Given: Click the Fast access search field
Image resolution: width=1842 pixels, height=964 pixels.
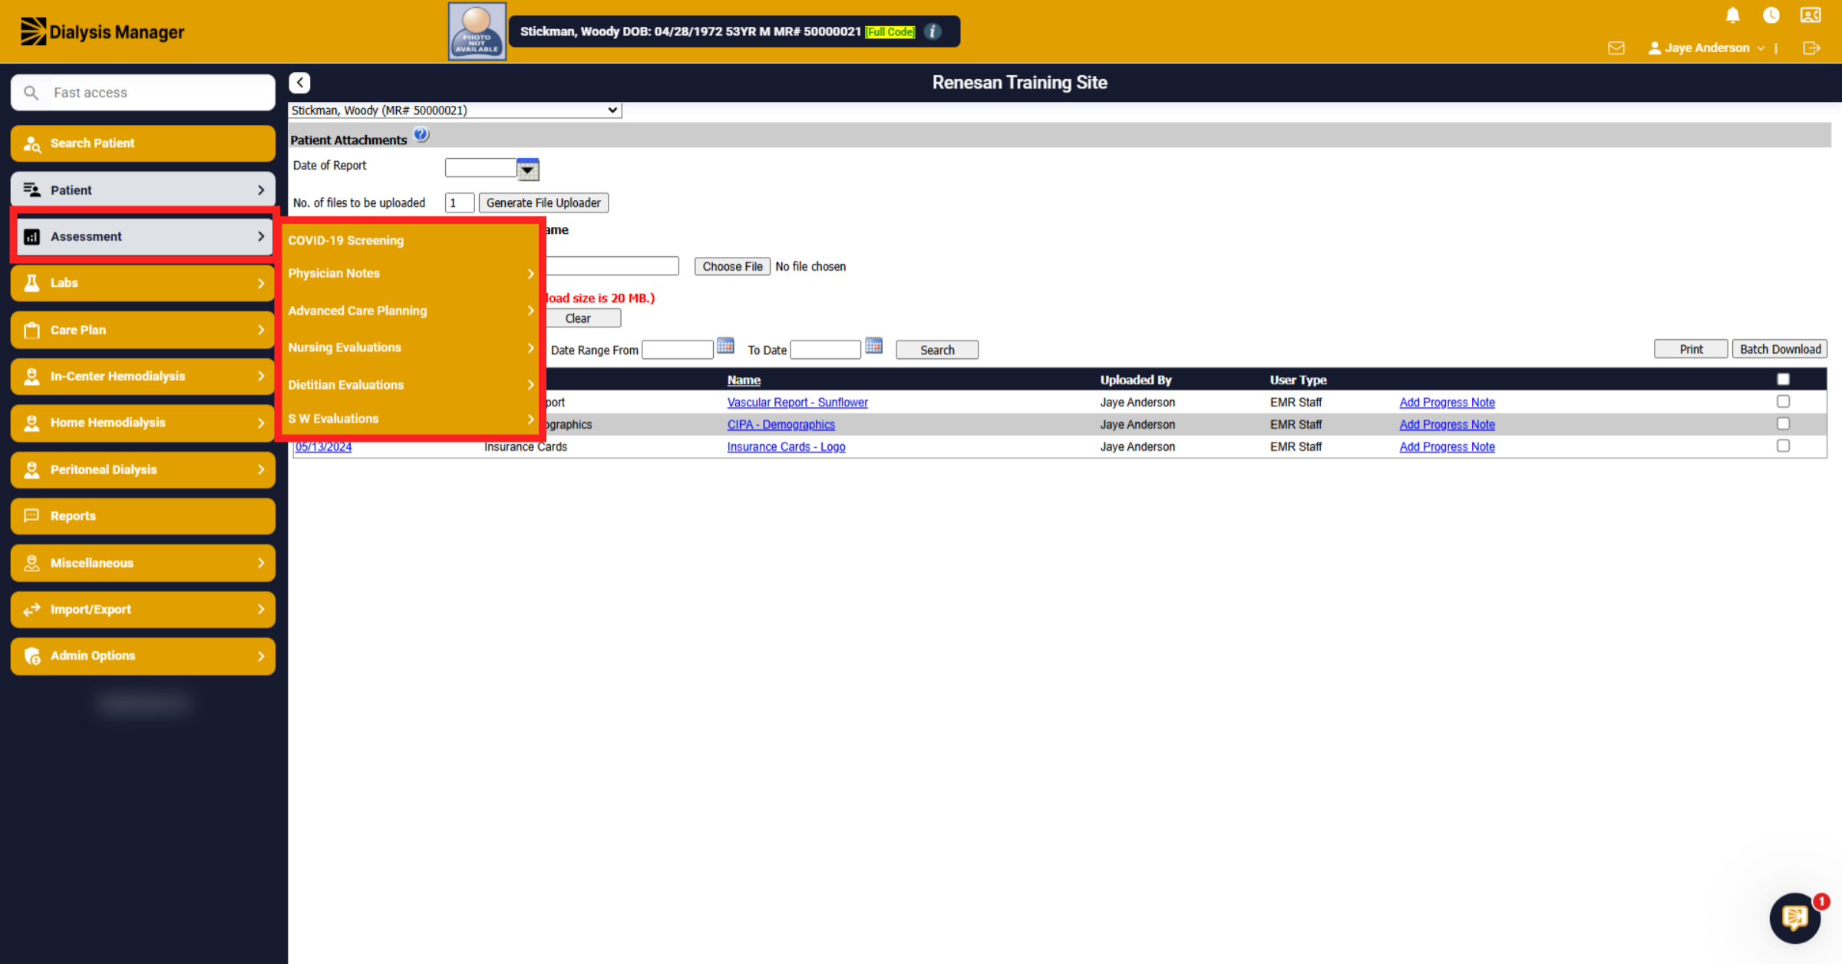Looking at the screenshot, I should point(143,93).
